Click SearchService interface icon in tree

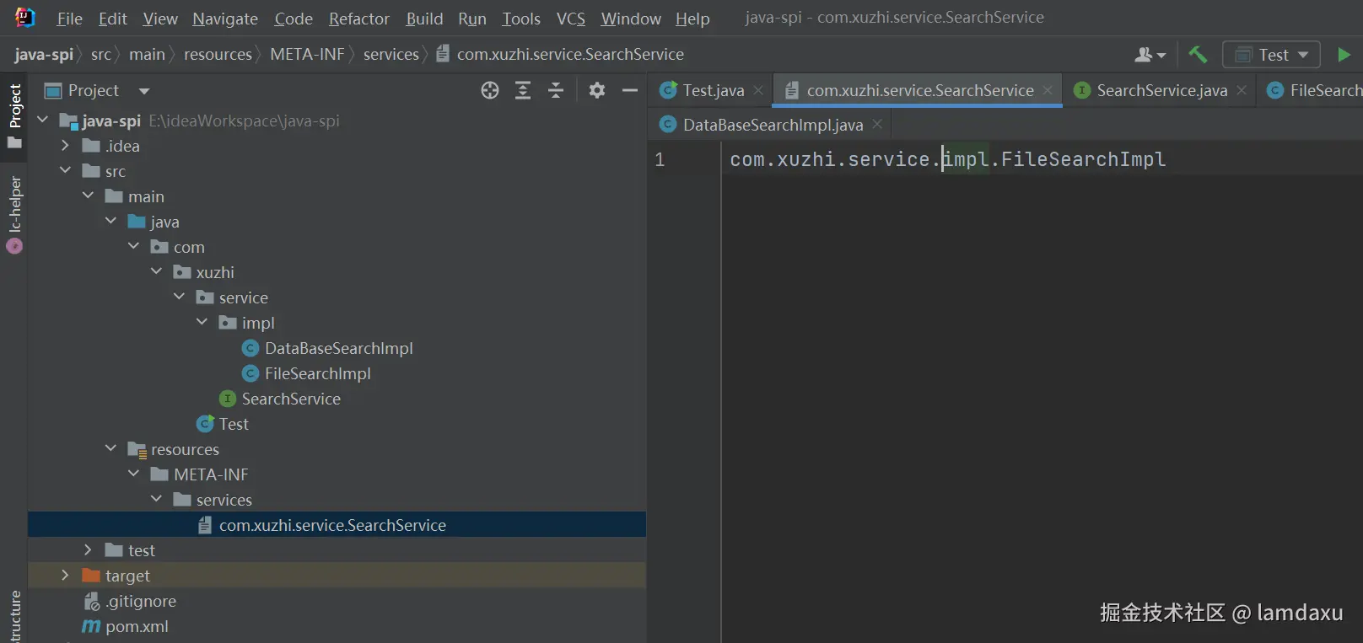228,399
